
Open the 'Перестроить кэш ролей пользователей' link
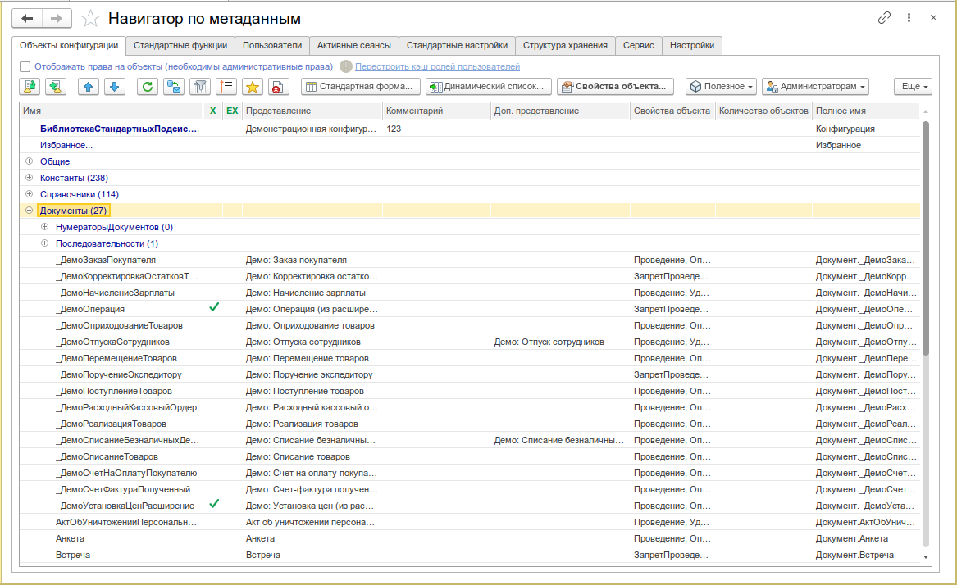pos(438,66)
